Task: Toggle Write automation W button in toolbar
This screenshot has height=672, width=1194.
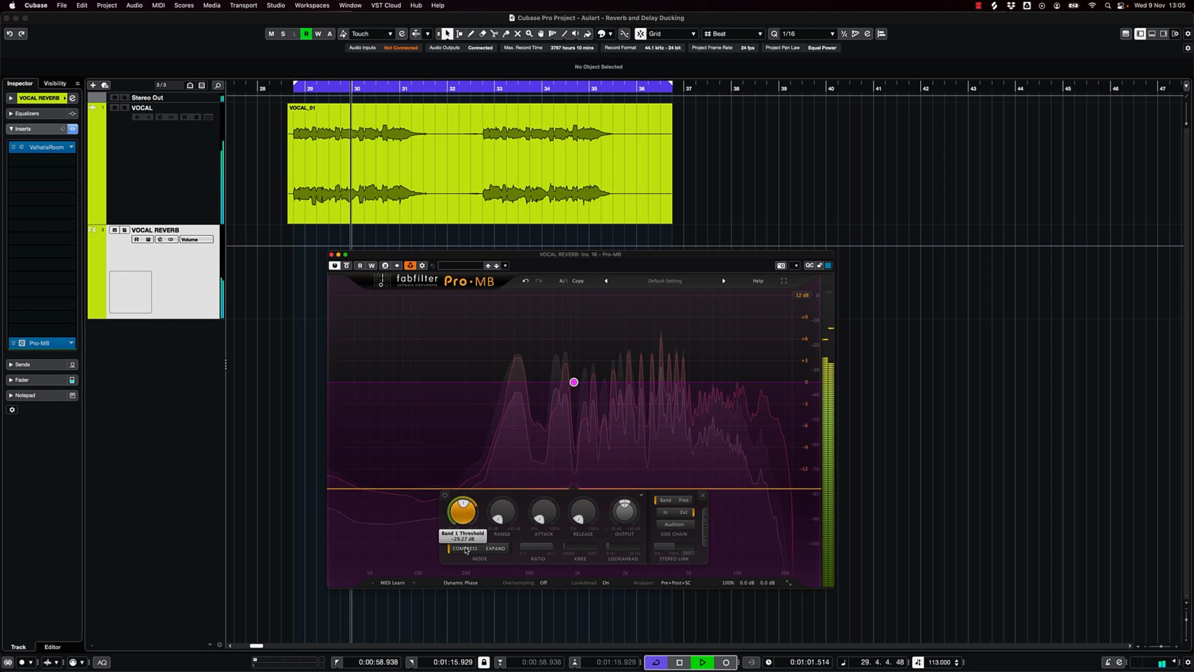Action: (318, 34)
